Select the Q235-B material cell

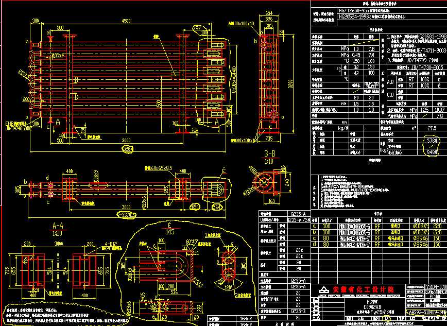pos(298,311)
